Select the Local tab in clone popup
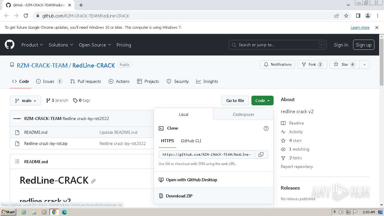This screenshot has width=384, height=216. [184, 114]
